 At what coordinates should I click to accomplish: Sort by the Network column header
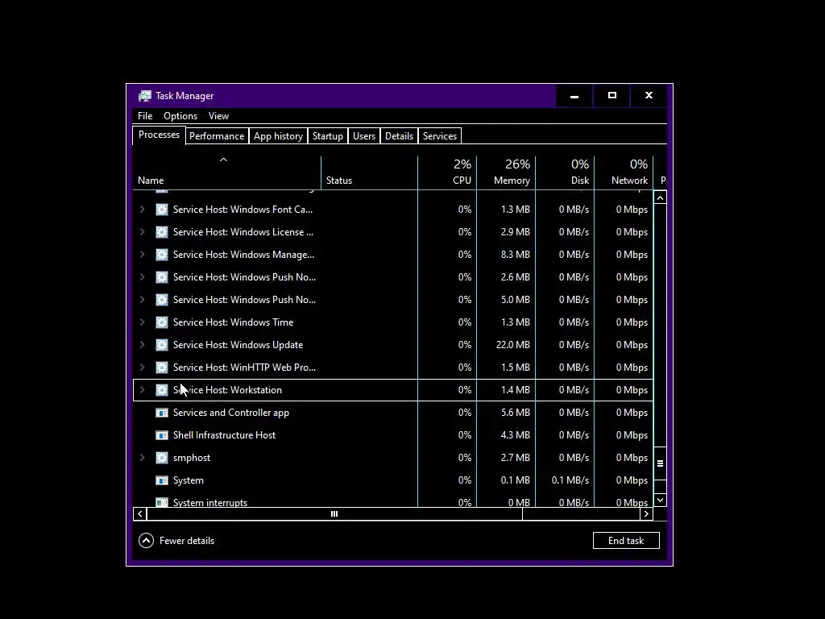coord(624,172)
